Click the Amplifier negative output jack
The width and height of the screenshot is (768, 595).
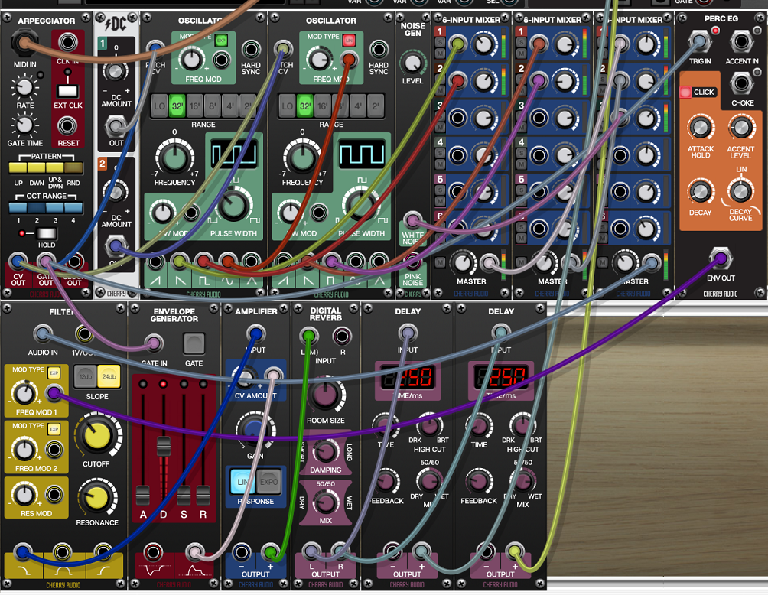pos(241,552)
